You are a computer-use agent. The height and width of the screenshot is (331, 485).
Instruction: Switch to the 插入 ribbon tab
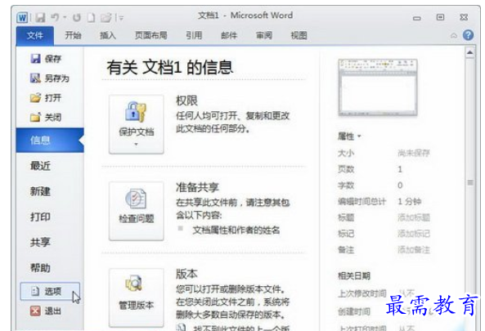click(108, 35)
